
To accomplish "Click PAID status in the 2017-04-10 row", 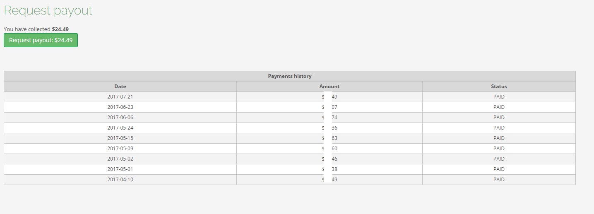I will click(499, 180).
